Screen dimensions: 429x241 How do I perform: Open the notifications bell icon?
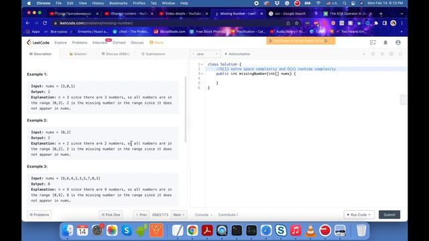(385, 42)
